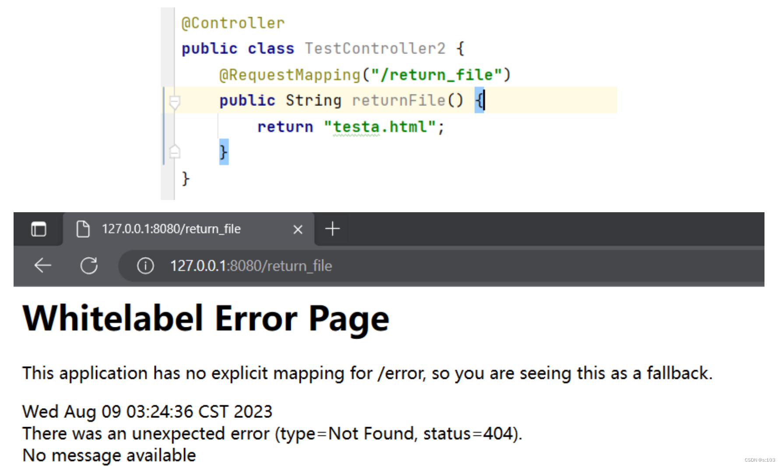
Task: Click the page icon on the tab
Action: click(83, 229)
